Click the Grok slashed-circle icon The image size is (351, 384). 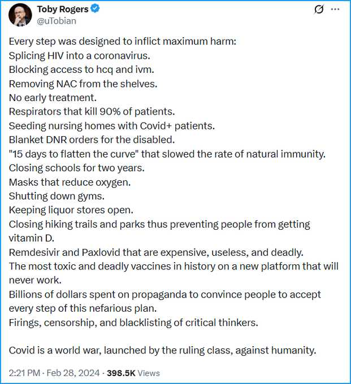pyautogui.click(x=319, y=9)
